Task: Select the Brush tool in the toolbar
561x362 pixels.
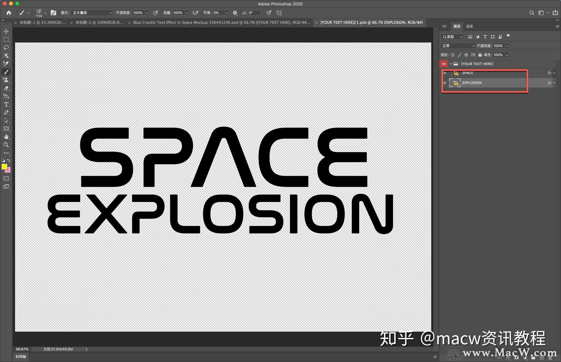Action: click(x=6, y=71)
